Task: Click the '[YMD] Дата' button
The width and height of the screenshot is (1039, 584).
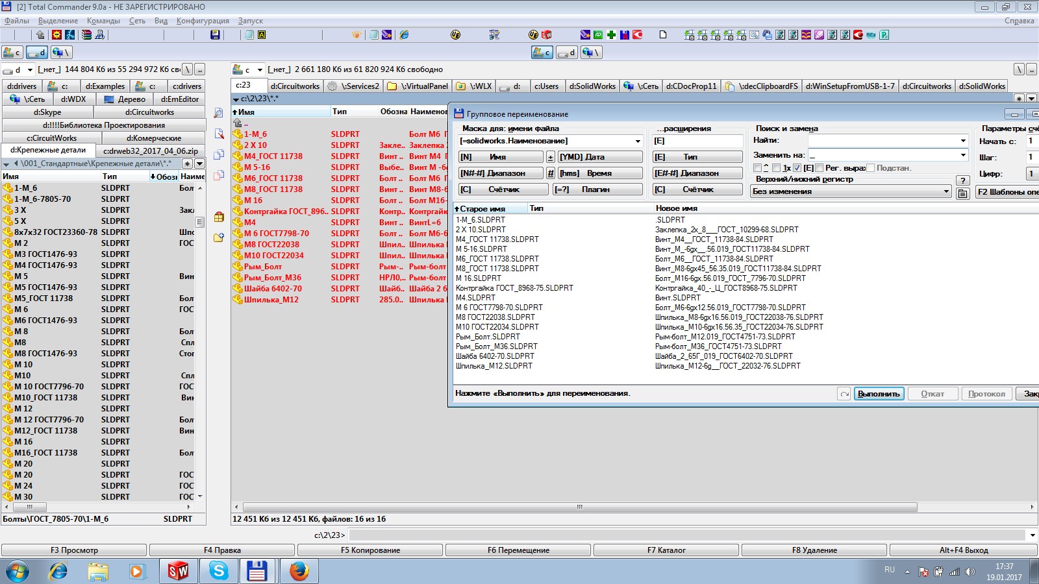Action: [600, 157]
